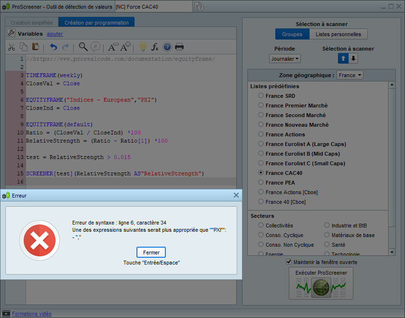Open the blue help question icon
The image size is (405, 318).
[167, 47]
